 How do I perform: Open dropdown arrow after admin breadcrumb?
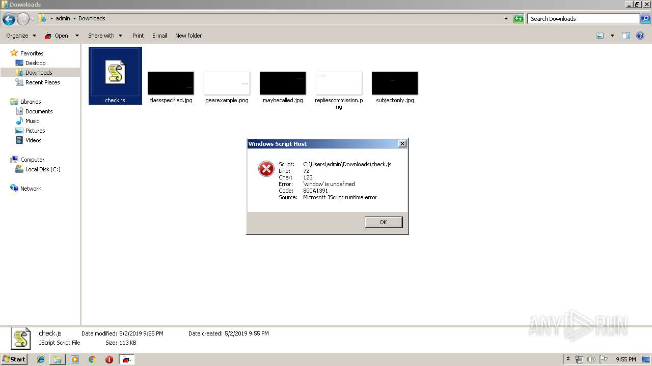point(74,18)
